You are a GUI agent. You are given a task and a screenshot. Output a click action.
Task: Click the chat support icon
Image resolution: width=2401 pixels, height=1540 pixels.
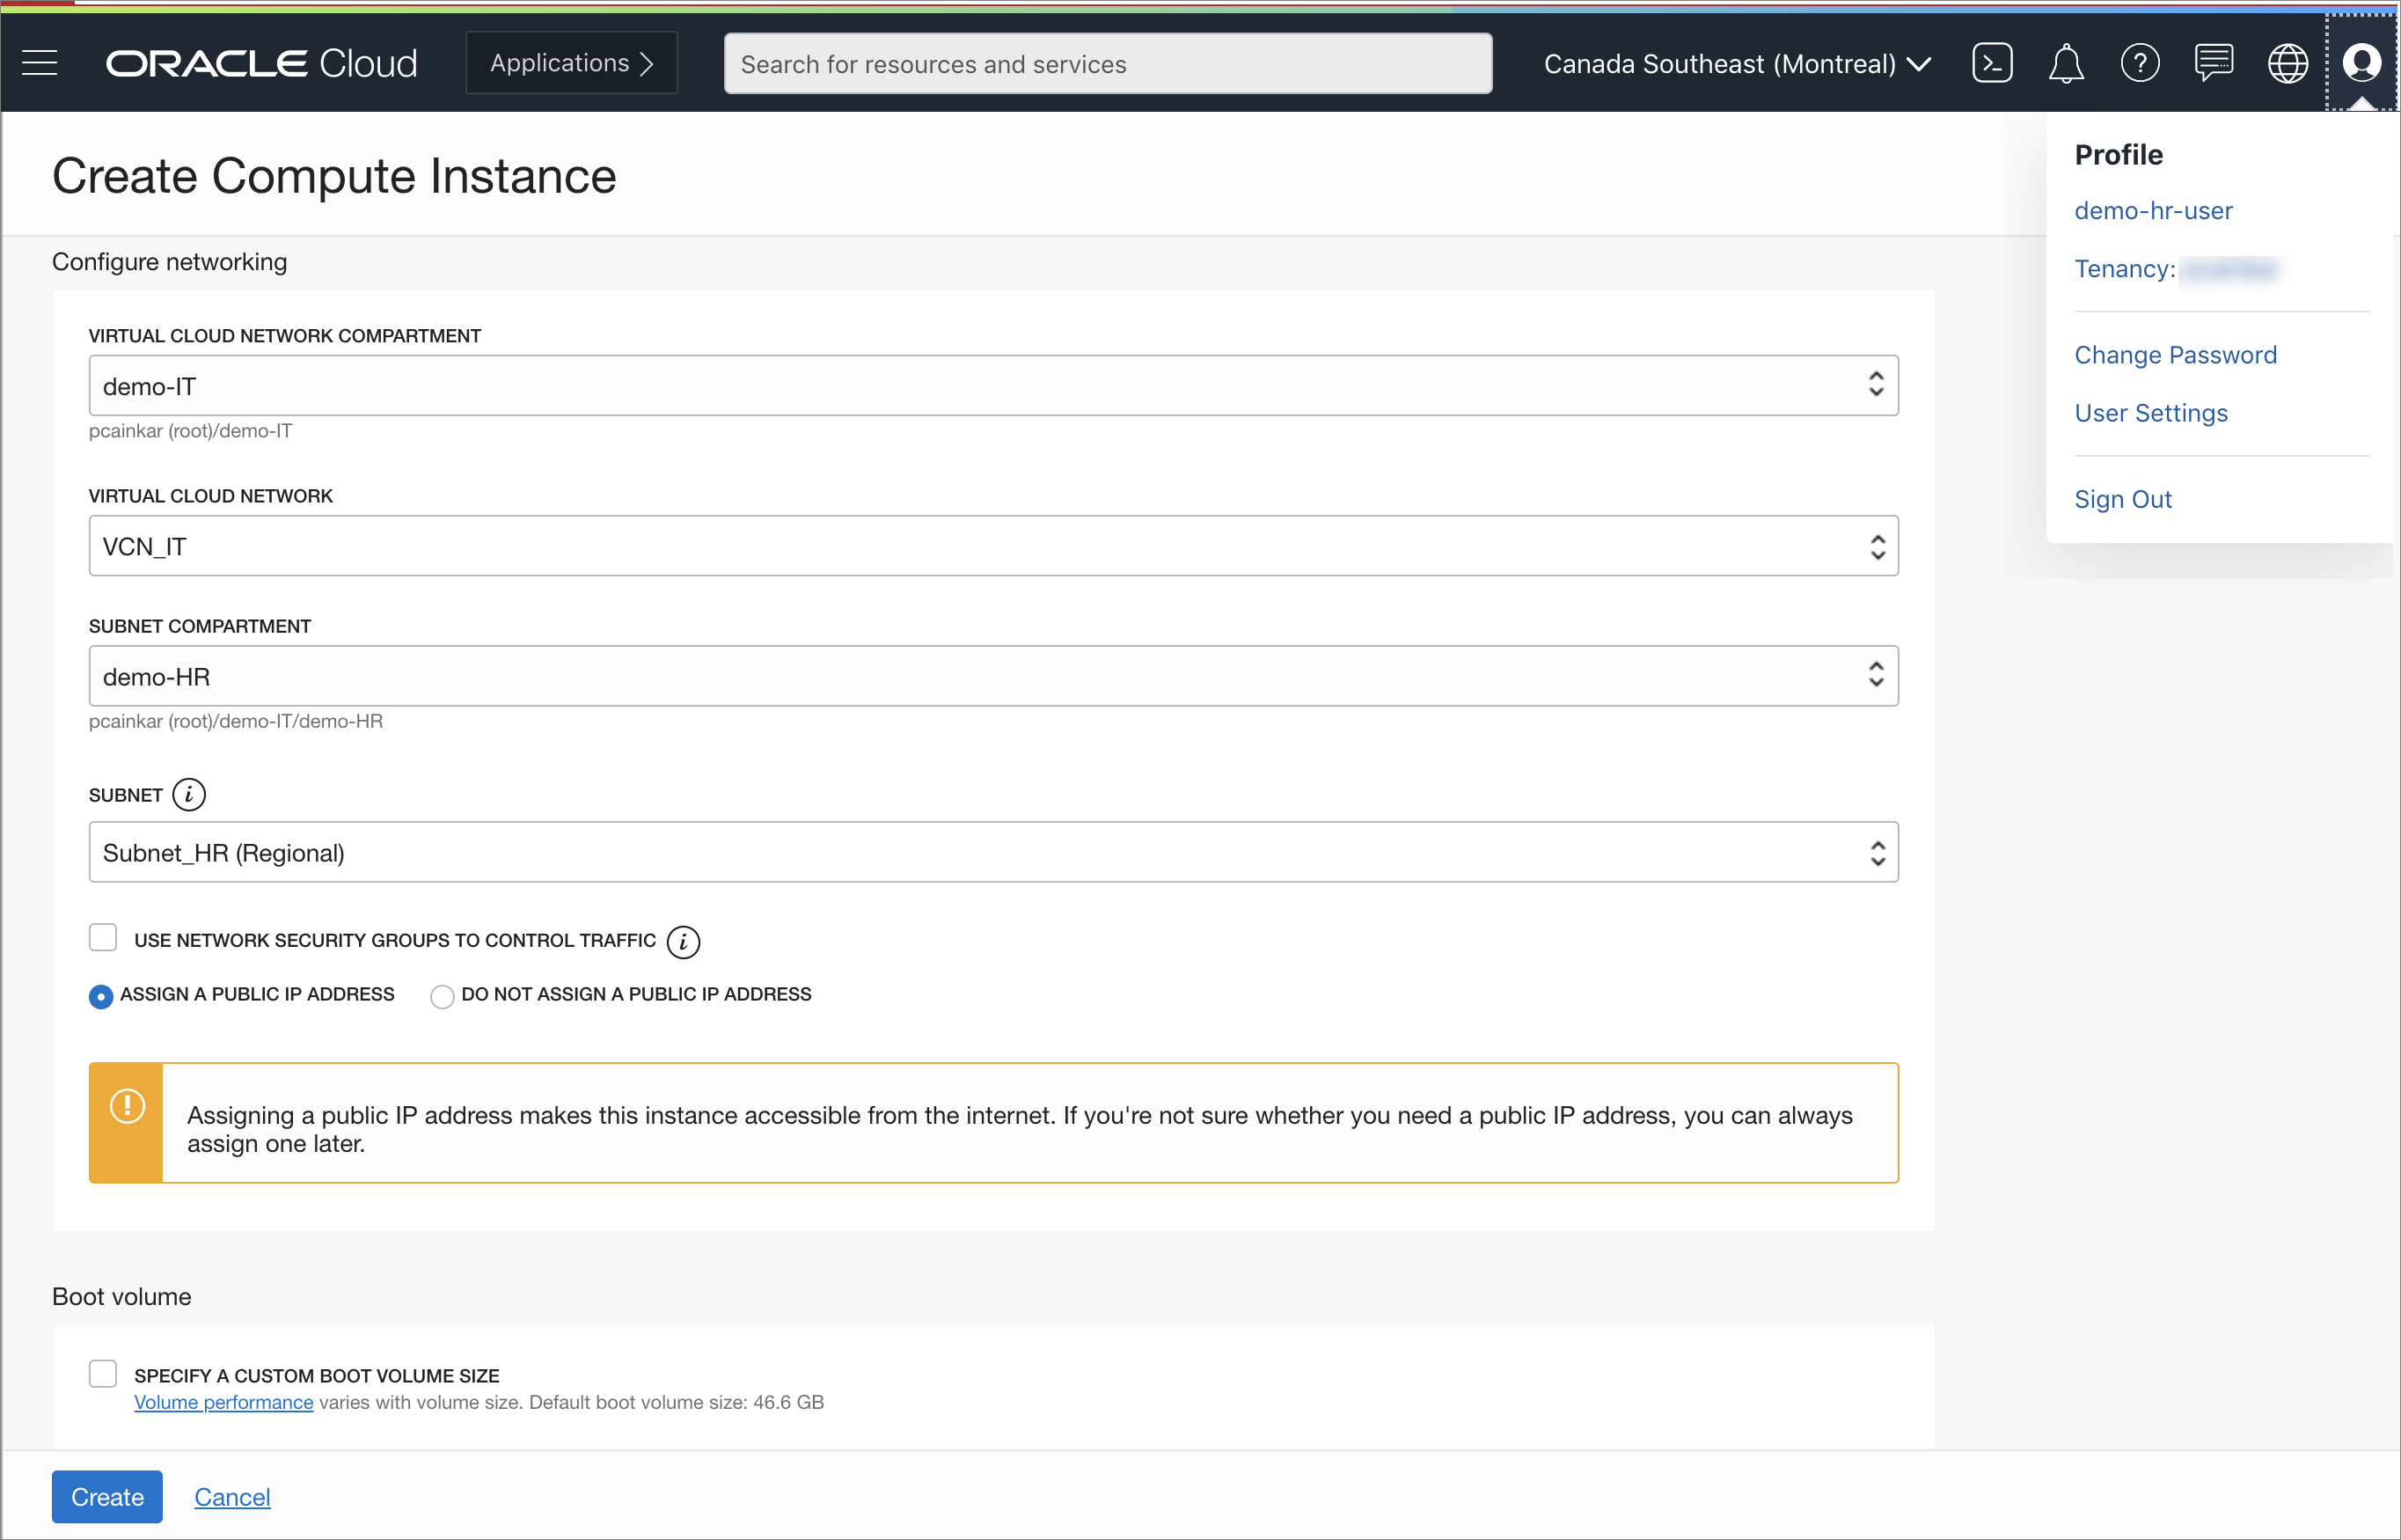(2213, 63)
